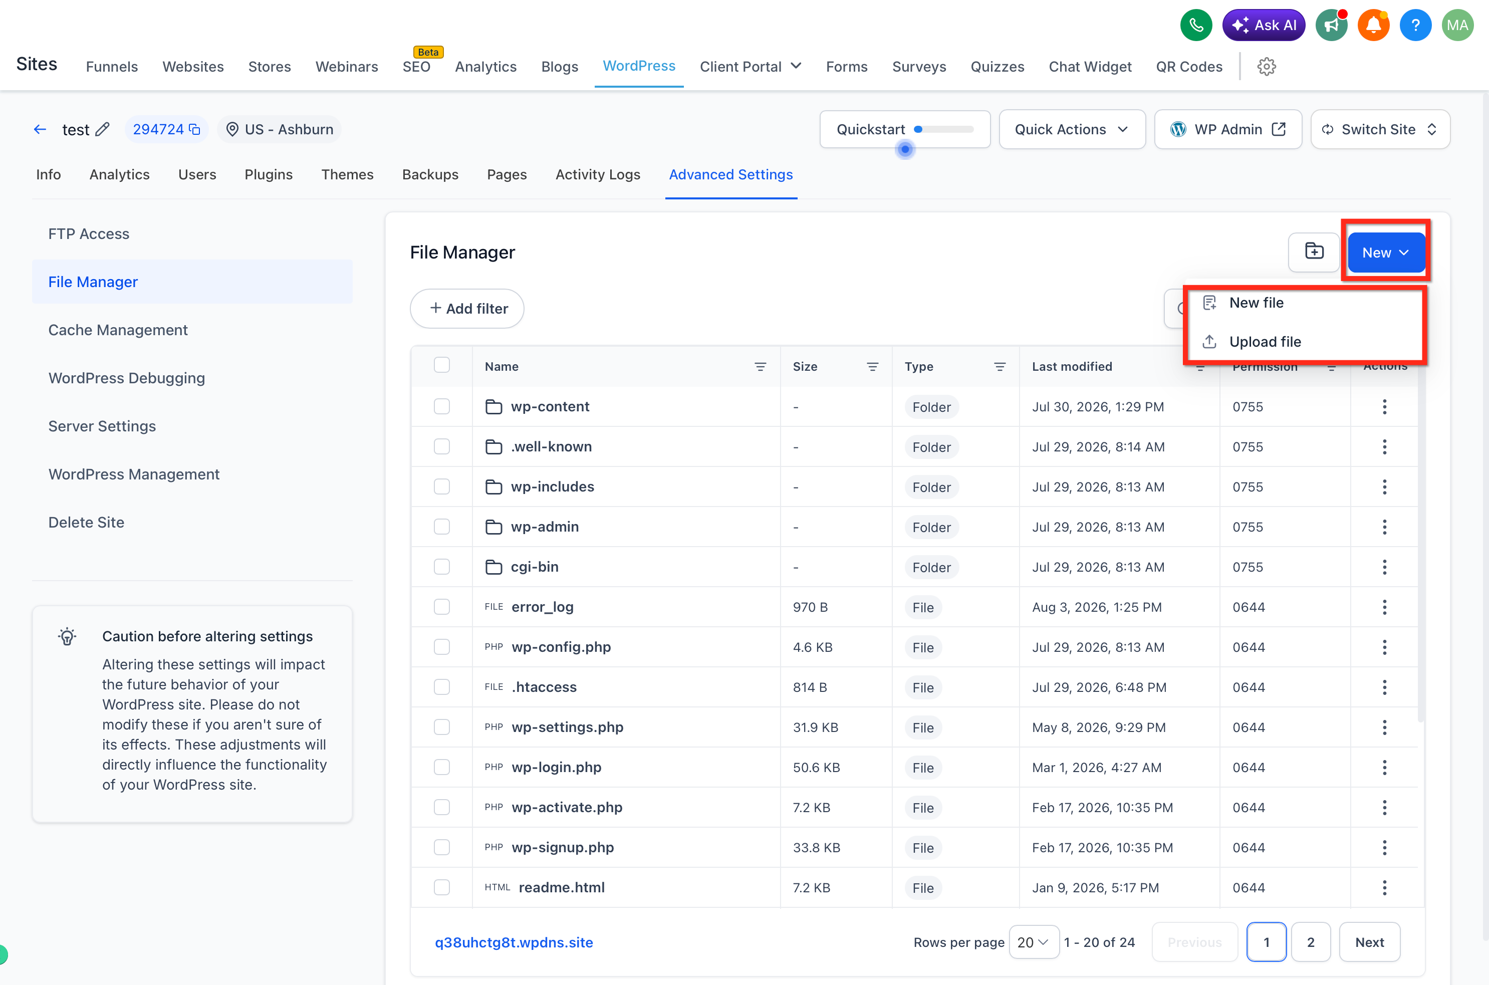Jump to page 2
Image resolution: width=1489 pixels, height=985 pixels.
pyautogui.click(x=1311, y=942)
